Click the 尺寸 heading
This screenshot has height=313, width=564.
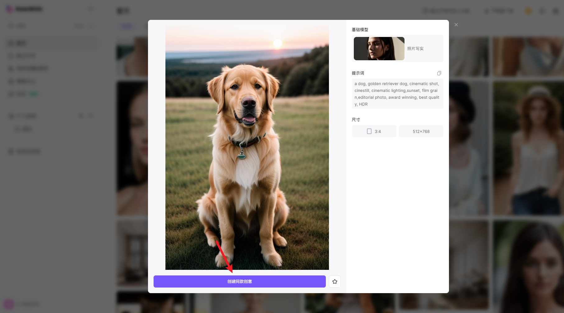[x=356, y=120]
